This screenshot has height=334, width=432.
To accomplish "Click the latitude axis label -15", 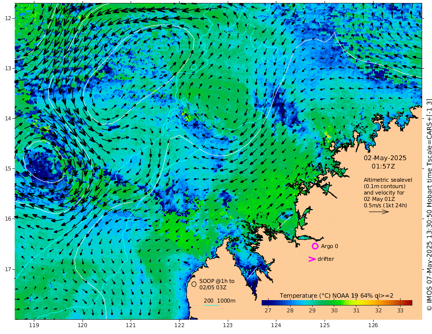I will click(x=7, y=168).
